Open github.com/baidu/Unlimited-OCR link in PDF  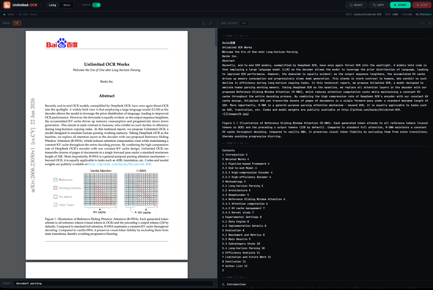click(119, 164)
